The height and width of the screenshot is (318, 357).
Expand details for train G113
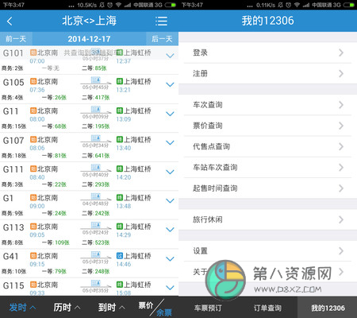[x=170, y=230]
